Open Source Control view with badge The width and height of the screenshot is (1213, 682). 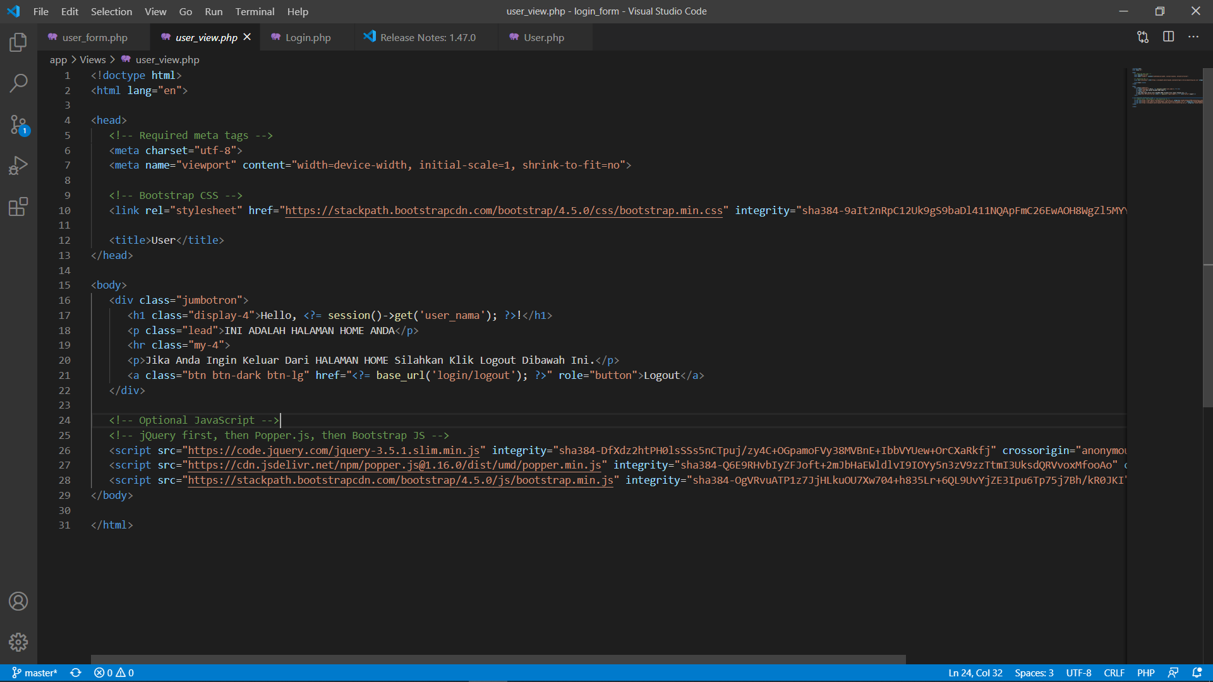18,124
